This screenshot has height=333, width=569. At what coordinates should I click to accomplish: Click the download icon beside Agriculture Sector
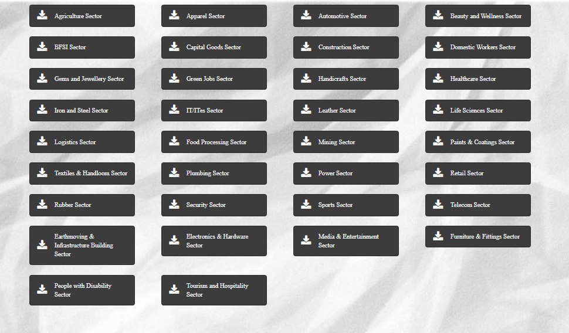pos(42,16)
